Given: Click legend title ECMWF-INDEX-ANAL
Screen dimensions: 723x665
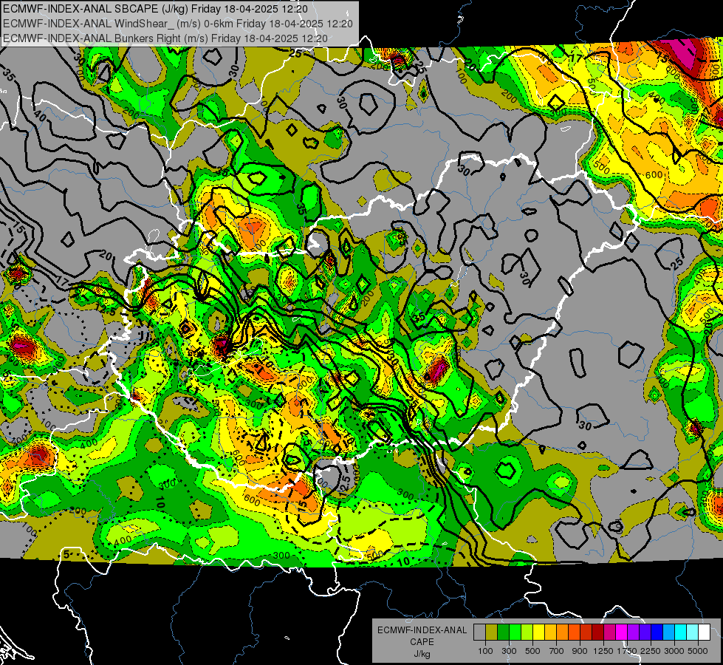Looking at the screenshot, I should (x=422, y=630).
